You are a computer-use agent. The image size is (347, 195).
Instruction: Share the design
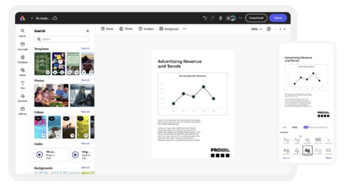[278, 18]
